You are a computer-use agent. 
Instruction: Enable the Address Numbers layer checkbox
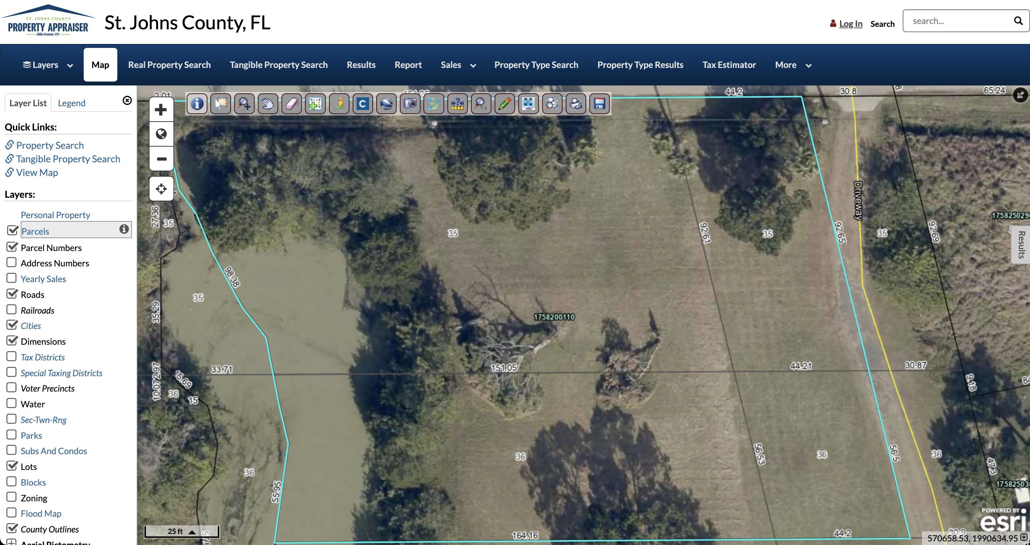tap(11, 263)
